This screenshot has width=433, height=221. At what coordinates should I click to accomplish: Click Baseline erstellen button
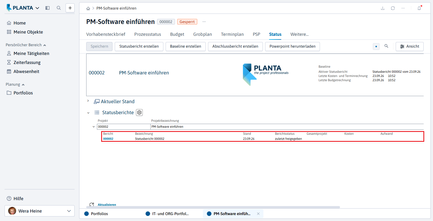click(x=186, y=47)
